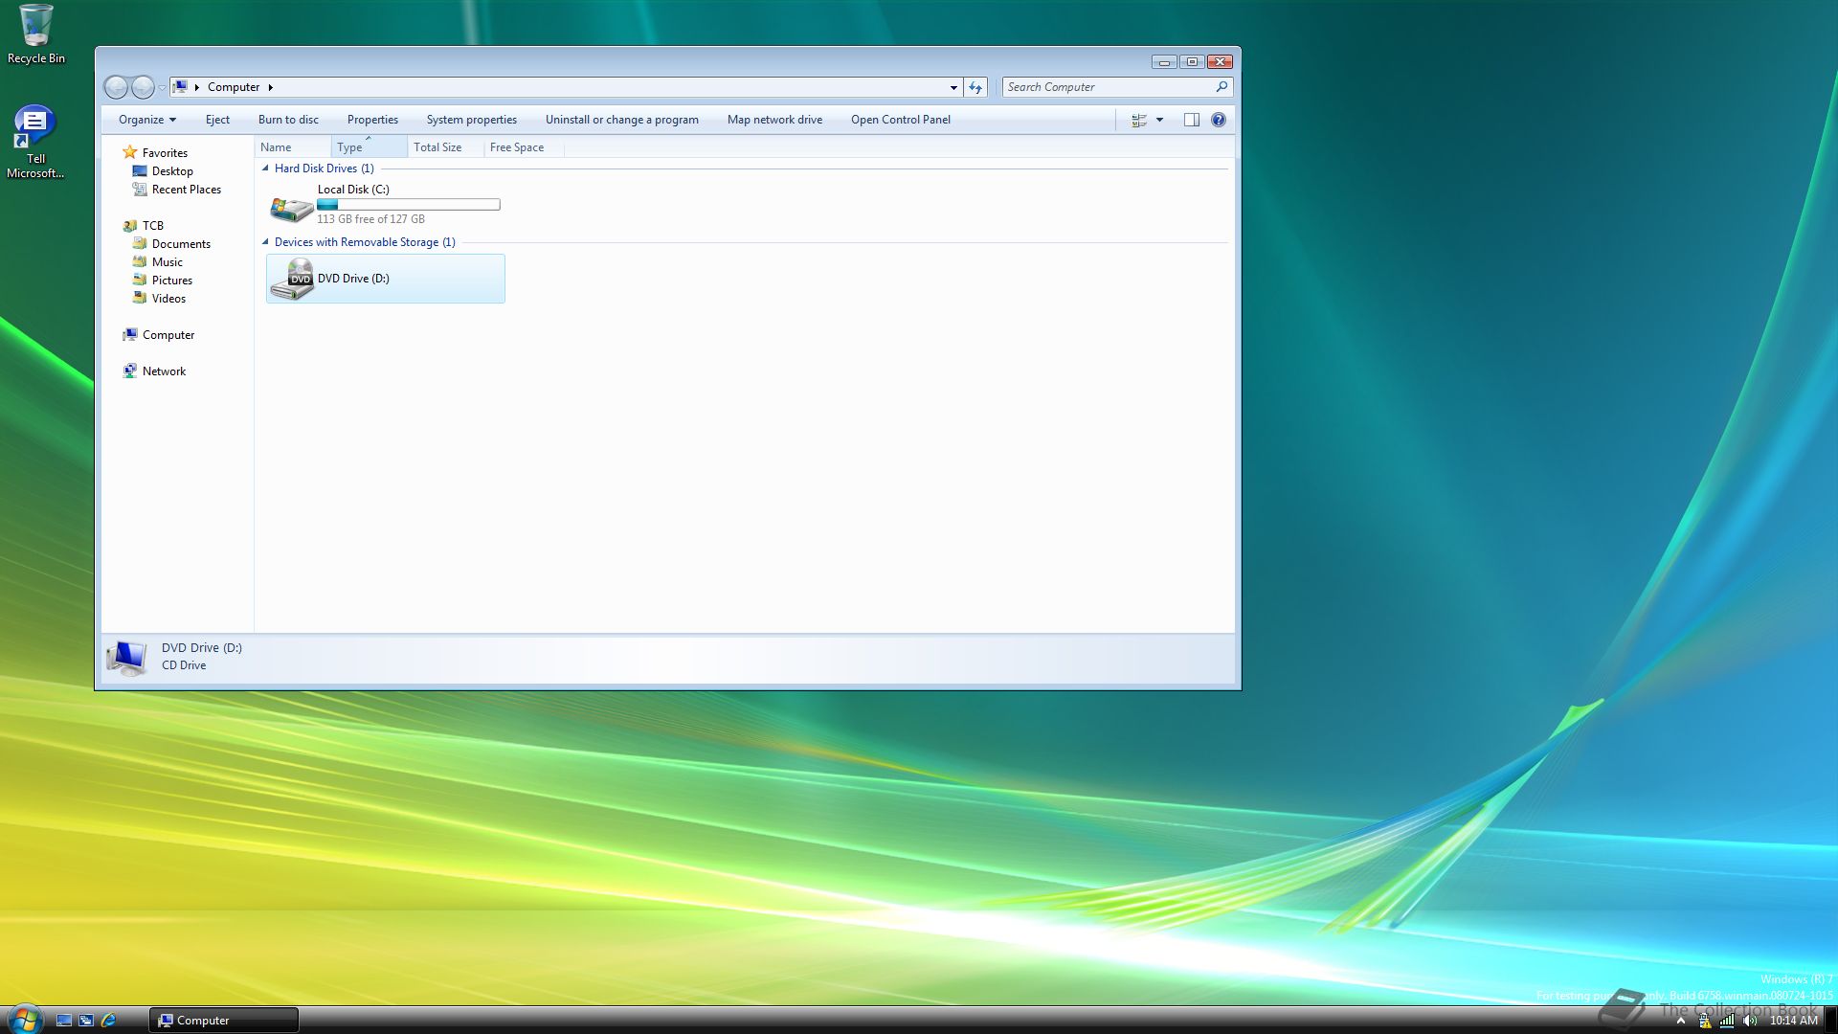This screenshot has width=1838, height=1034.
Task: Click Eject on the command bar
Action: click(217, 120)
